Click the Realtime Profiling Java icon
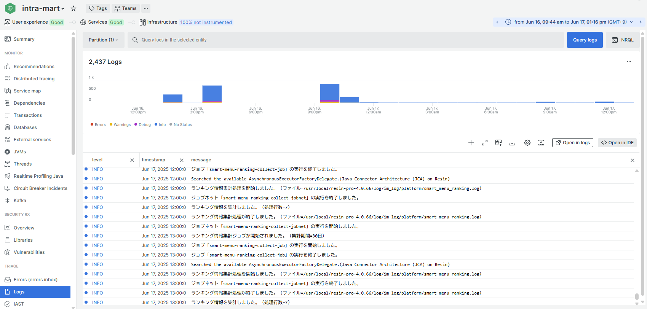The image size is (647, 309). (x=7, y=176)
